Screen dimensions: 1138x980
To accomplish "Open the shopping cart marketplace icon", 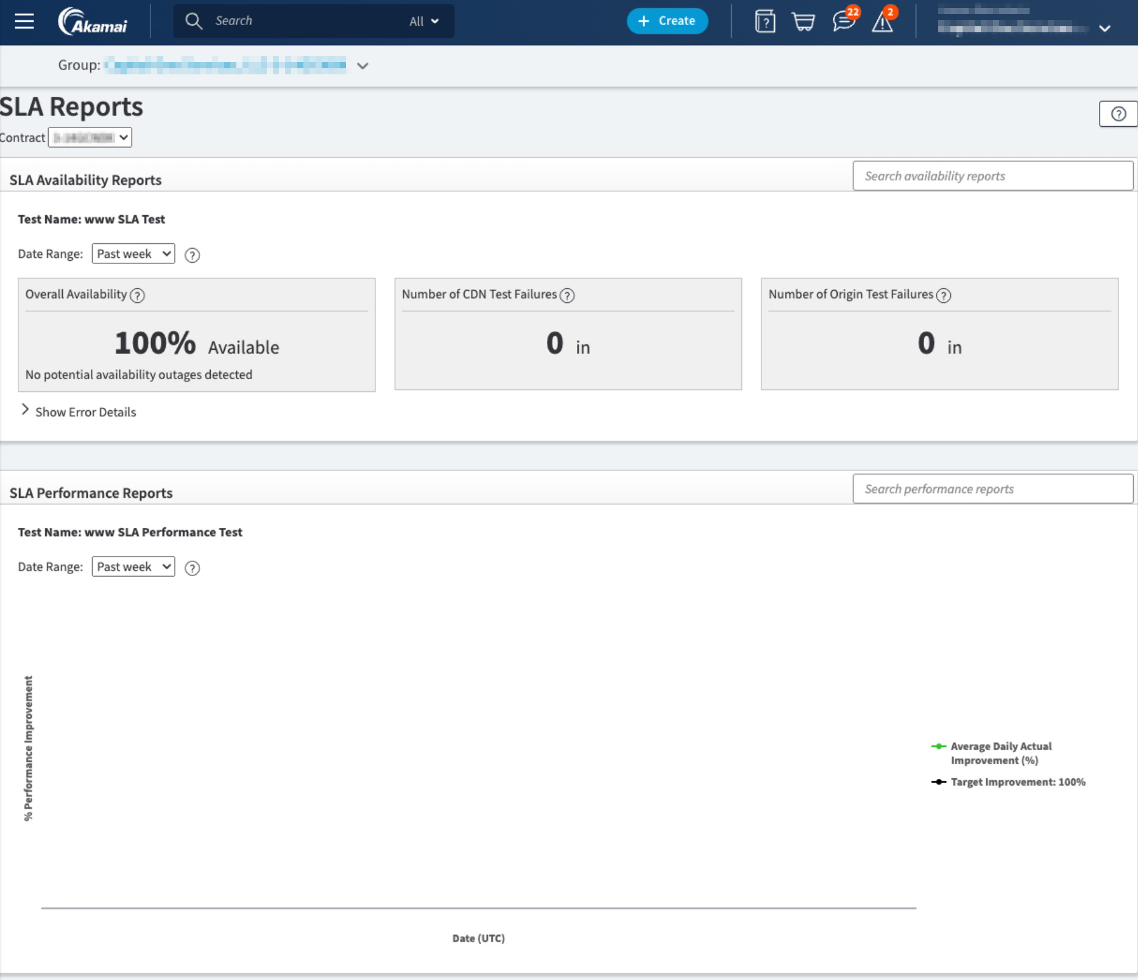I will (803, 22).
